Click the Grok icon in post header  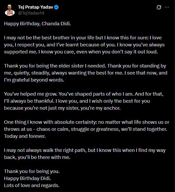pos(159,7)
